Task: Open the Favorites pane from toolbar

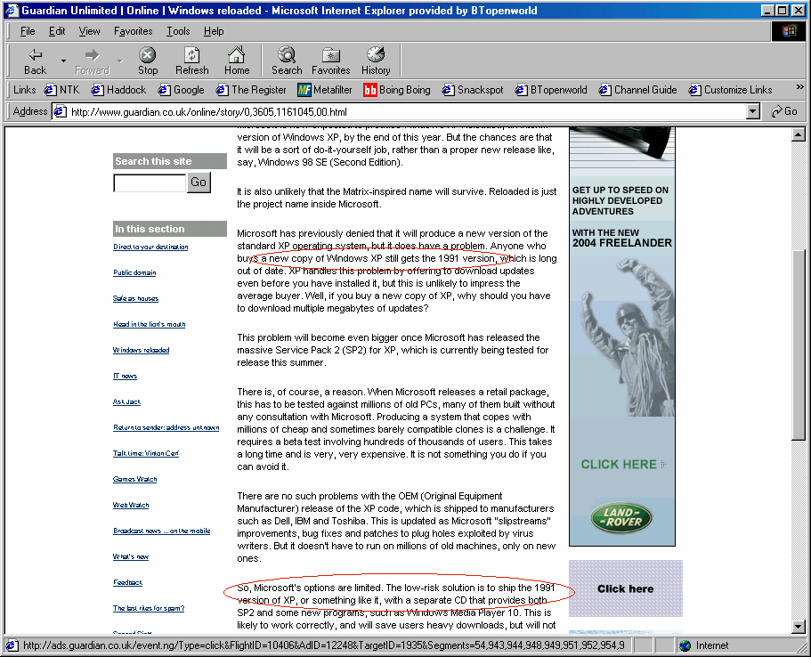Action: tap(330, 61)
